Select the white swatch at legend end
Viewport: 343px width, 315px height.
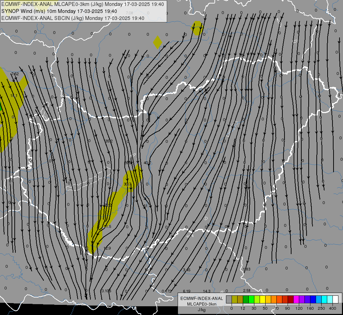335,300
